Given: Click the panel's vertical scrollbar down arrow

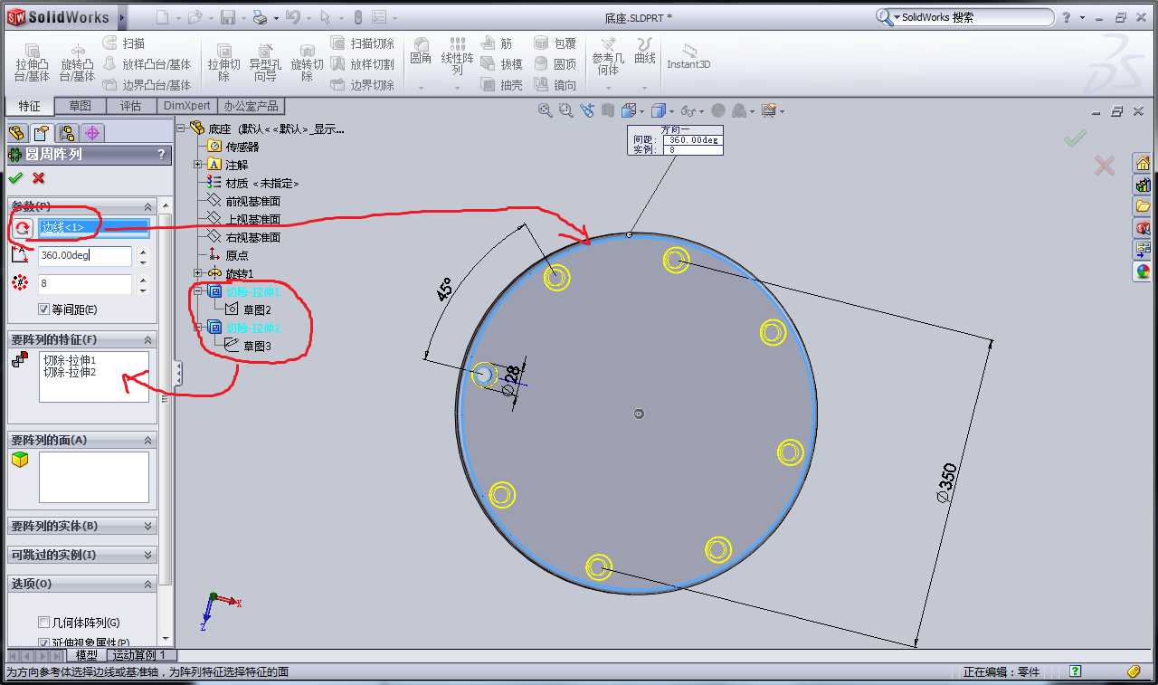Looking at the screenshot, I should coord(166,637).
